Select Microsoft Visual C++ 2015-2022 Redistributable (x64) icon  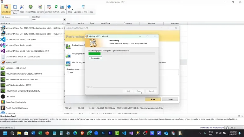pos(3,28)
